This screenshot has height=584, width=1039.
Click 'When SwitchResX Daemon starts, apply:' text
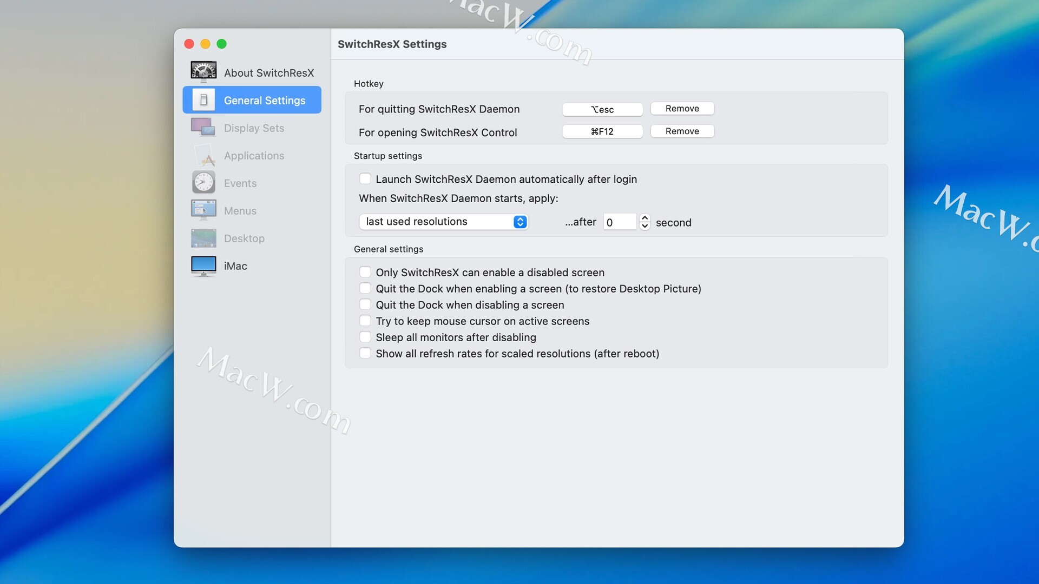click(458, 198)
